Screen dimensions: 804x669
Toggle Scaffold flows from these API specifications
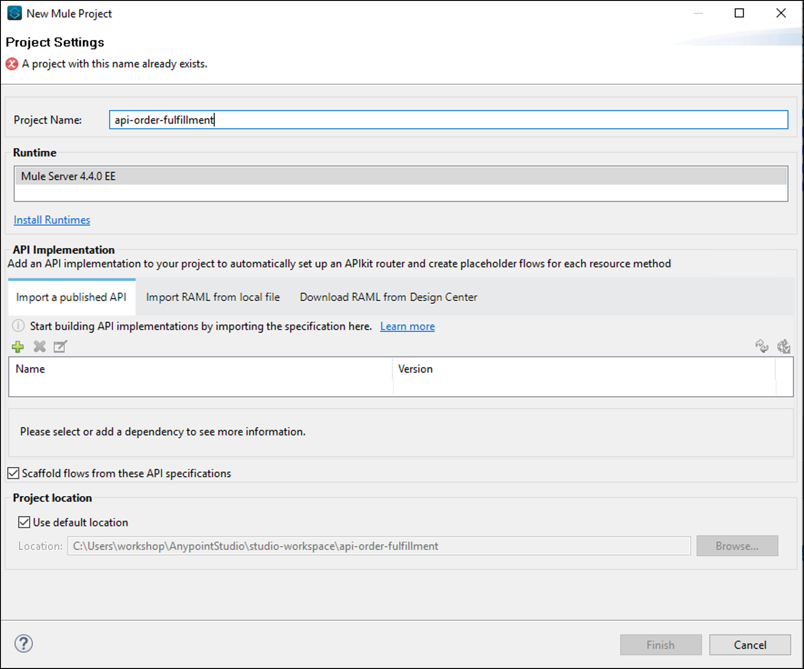point(14,473)
